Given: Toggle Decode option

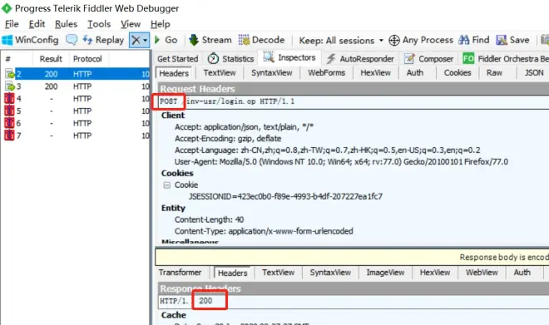Looking at the screenshot, I should pyautogui.click(x=261, y=40).
